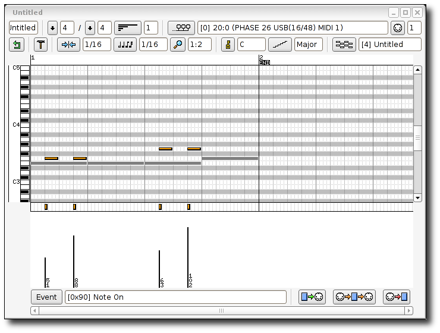This screenshot has width=440, height=333.
Task: Click horizontal scrollbar left arrow
Action: coord(35,310)
